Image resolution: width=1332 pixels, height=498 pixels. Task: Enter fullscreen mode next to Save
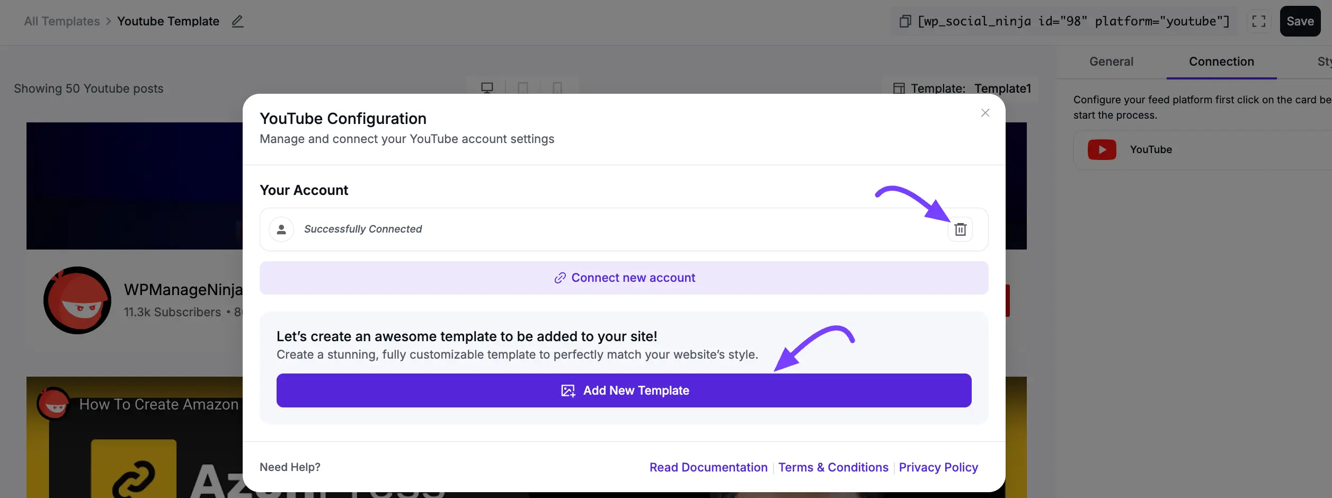coord(1259,21)
